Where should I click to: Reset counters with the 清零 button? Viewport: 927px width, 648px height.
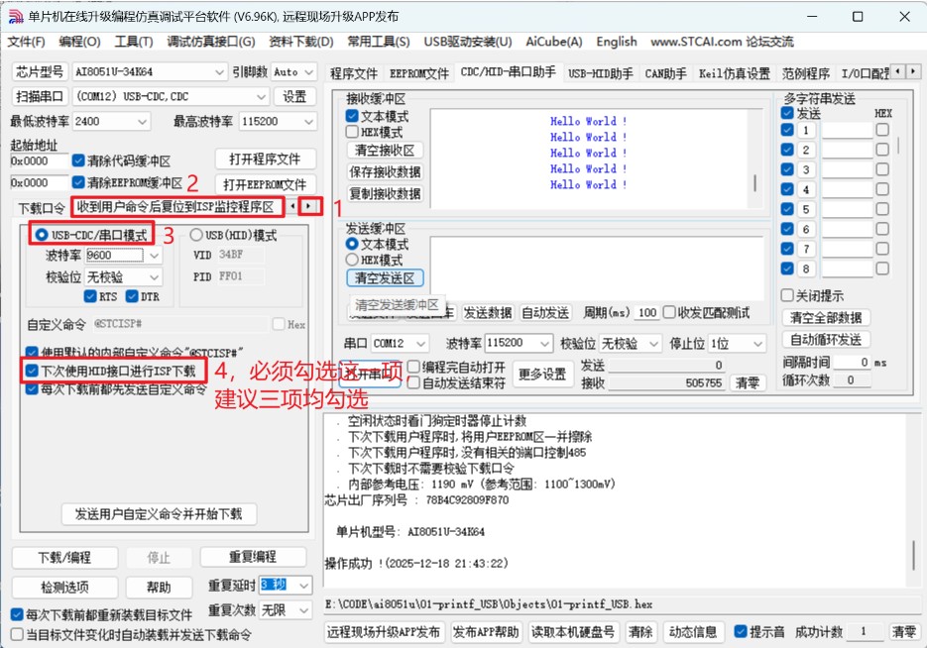coord(748,382)
